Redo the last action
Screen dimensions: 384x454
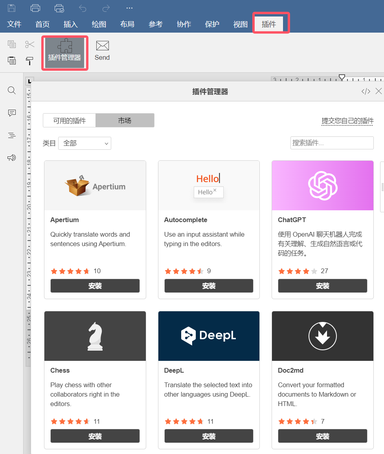coord(106,8)
